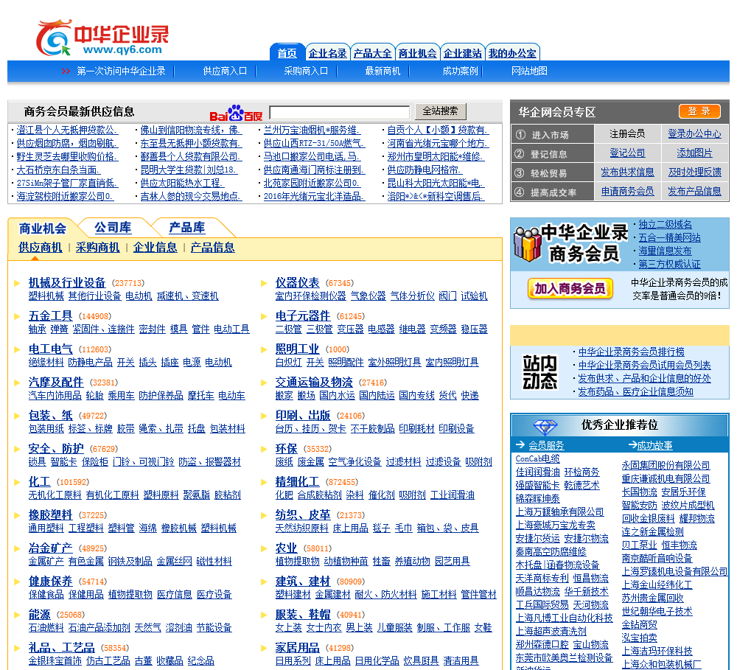
Task: Click 成功案例 in blue menu bar
Action: [460, 71]
